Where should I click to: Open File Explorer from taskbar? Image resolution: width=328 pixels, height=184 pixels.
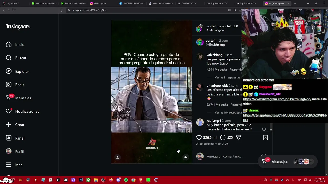click(96, 180)
